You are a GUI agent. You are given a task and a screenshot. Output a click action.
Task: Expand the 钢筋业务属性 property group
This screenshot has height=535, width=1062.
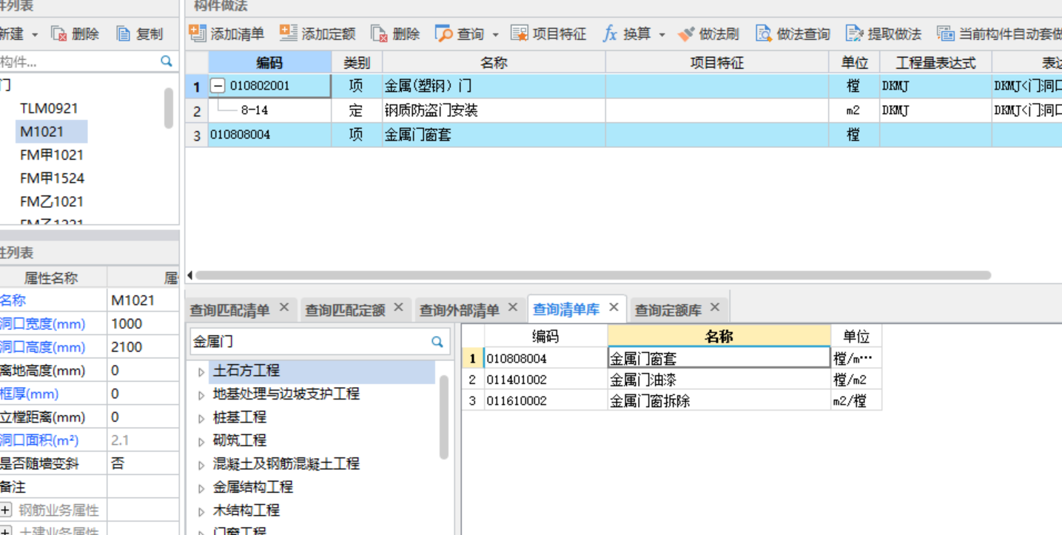(x=6, y=510)
